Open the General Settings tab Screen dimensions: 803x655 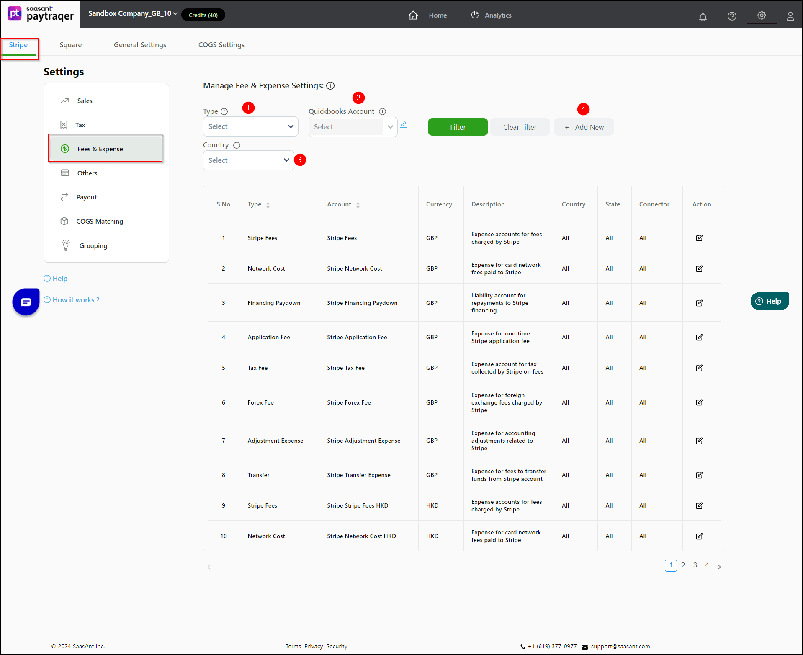[140, 45]
